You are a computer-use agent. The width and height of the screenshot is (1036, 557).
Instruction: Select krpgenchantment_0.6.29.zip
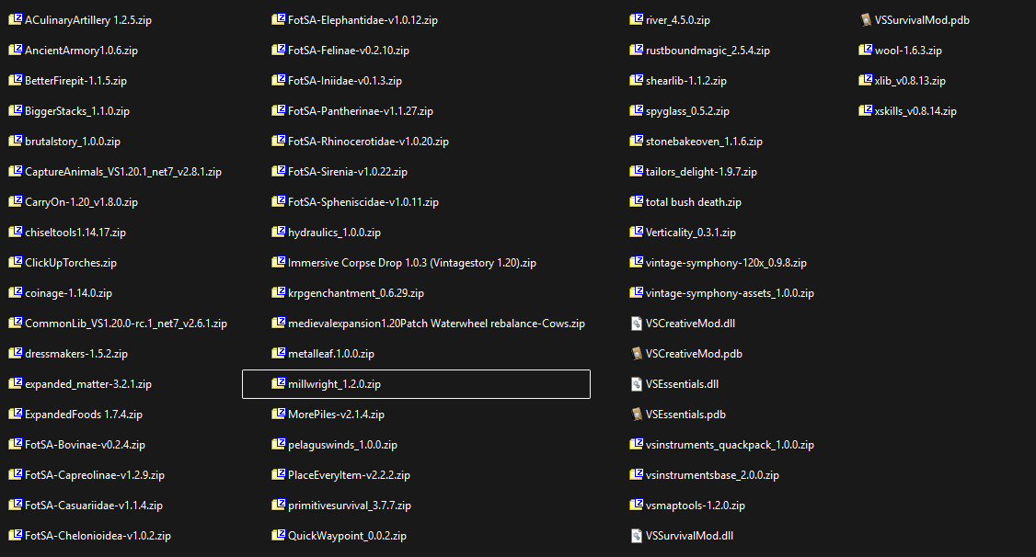point(356,293)
